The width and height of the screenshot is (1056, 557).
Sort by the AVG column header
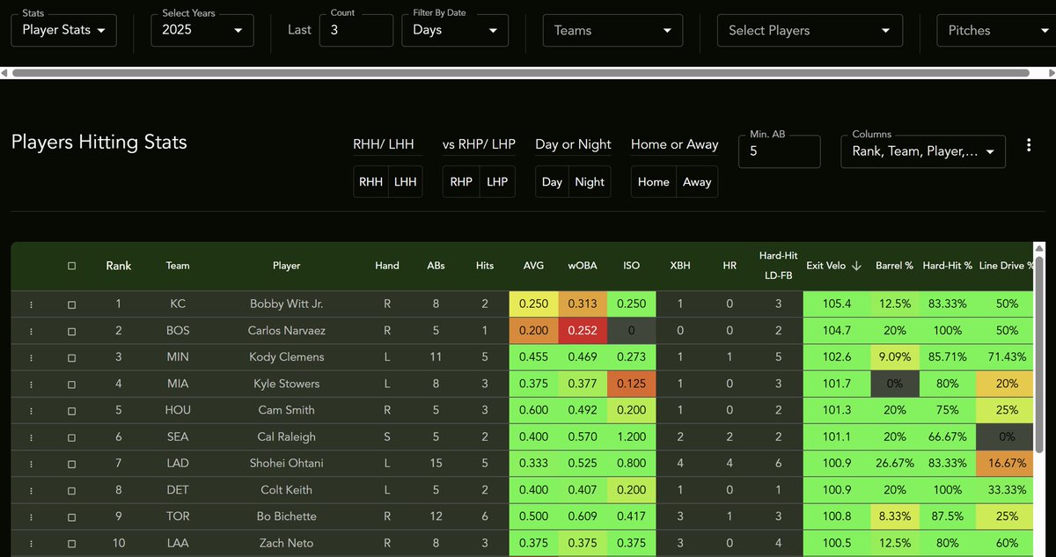point(533,266)
